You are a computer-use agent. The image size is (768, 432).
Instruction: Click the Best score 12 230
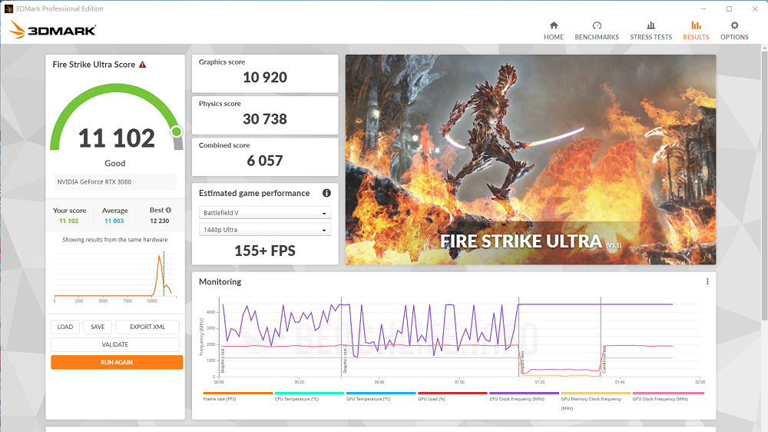point(160,221)
